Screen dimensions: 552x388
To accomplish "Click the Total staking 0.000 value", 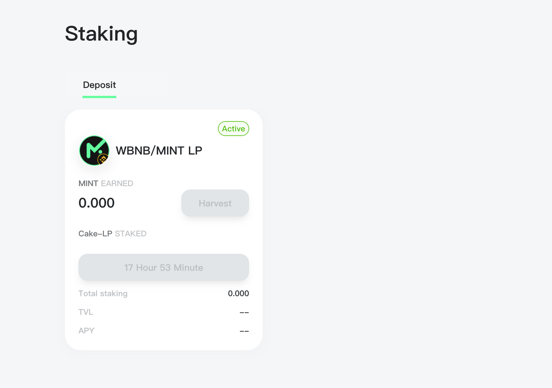I will click(x=238, y=294).
